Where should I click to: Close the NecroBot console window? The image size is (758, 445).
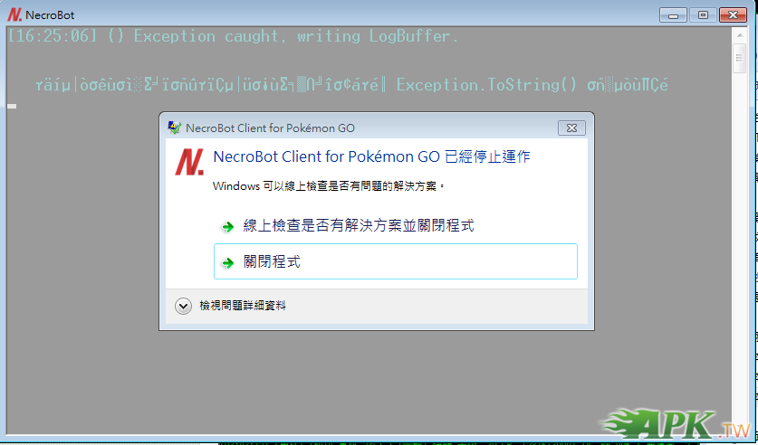point(734,15)
